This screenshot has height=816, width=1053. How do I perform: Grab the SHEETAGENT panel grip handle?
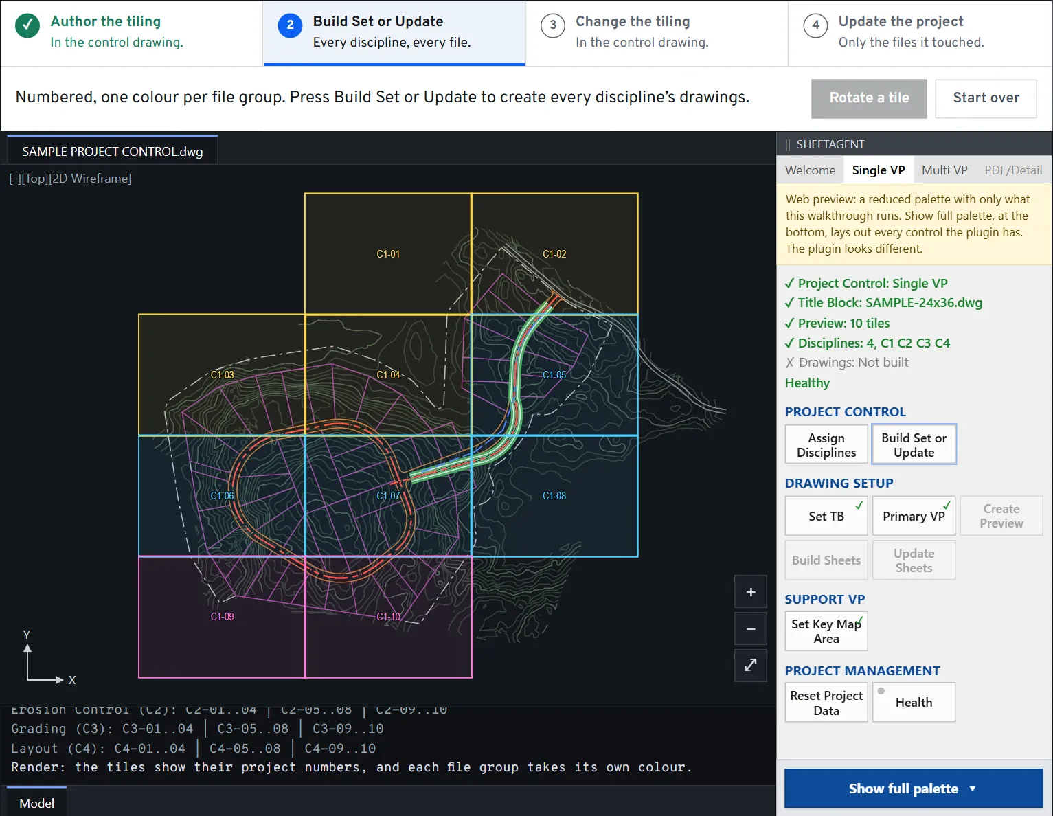(788, 144)
